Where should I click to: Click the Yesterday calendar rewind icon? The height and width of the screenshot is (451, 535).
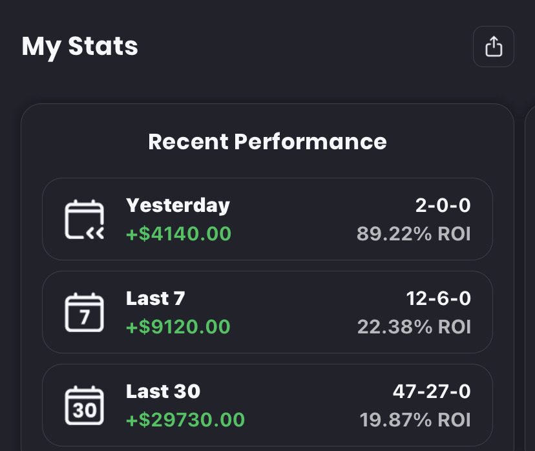(x=85, y=219)
